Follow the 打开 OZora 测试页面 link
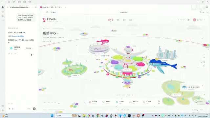 [x=16, y=36]
